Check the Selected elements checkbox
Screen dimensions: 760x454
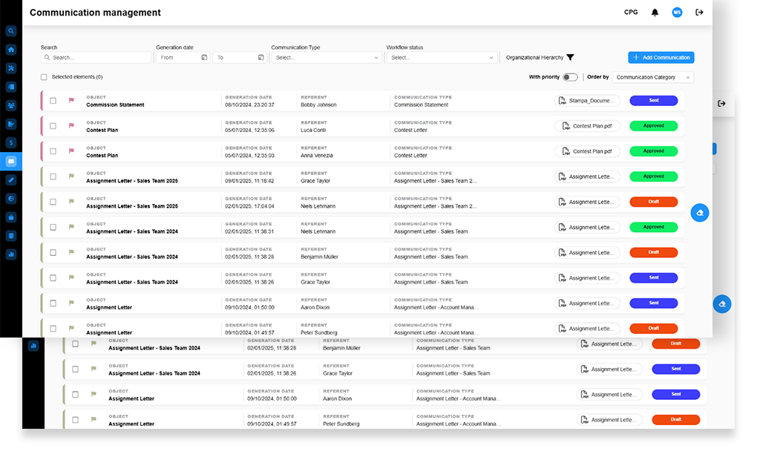(x=44, y=77)
